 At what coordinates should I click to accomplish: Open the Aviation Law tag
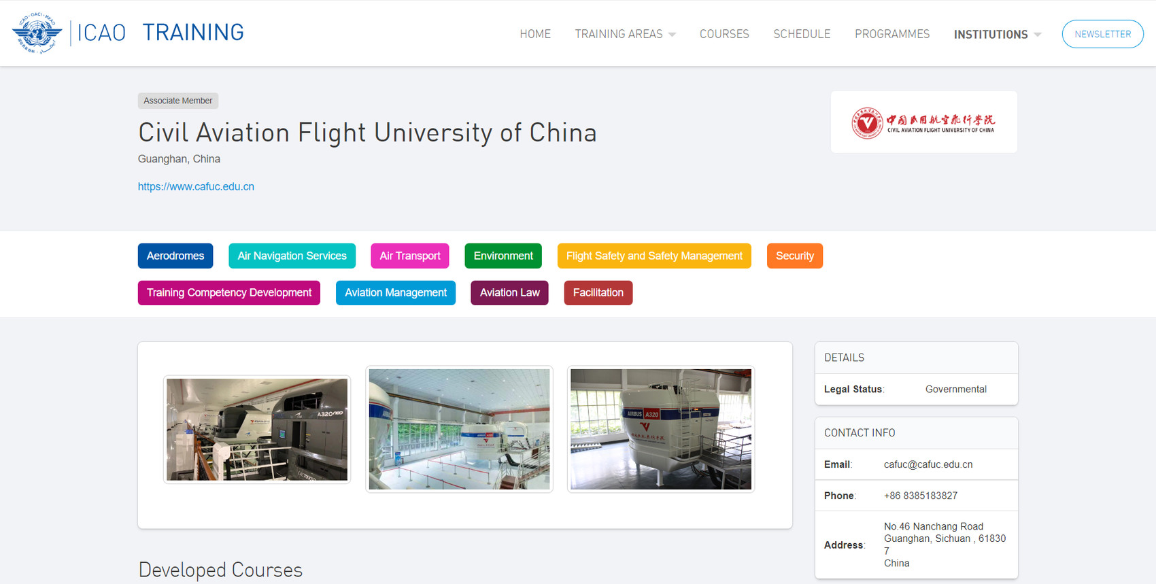pyautogui.click(x=509, y=293)
